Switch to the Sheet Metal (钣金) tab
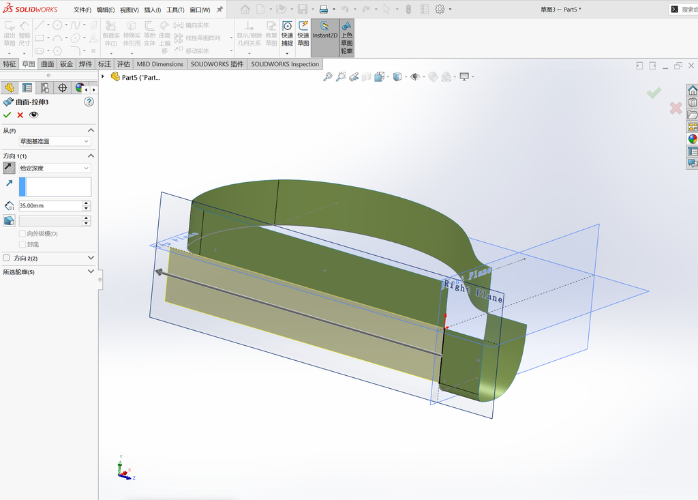 click(66, 64)
